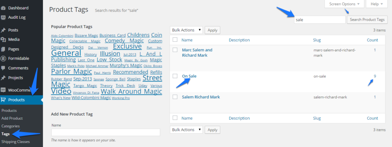Open the Low Stock tag

[109, 59]
